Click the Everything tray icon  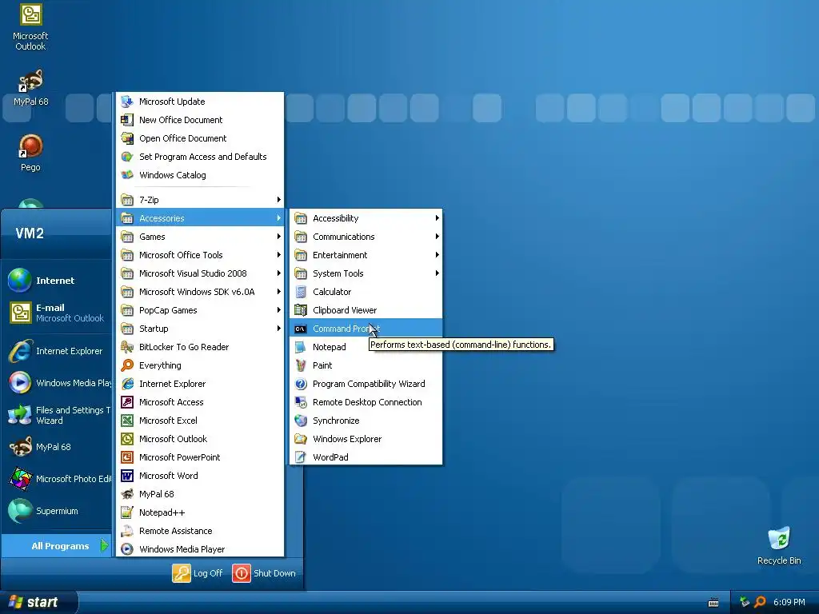point(760,602)
